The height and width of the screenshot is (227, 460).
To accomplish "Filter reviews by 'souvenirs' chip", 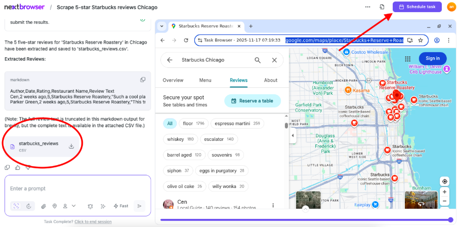I will click(x=226, y=155).
